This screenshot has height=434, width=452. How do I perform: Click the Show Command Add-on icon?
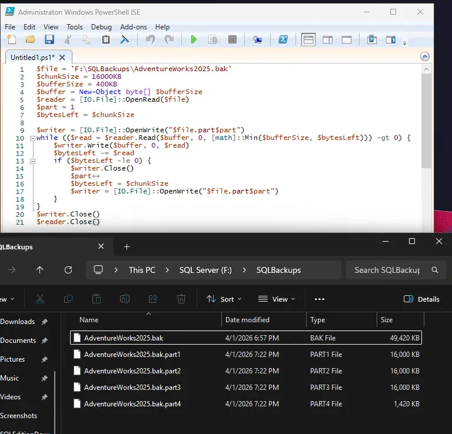click(391, 39)
